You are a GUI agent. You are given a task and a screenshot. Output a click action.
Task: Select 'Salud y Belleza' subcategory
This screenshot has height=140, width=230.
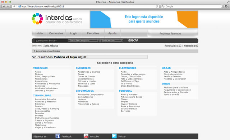[129, 109]
